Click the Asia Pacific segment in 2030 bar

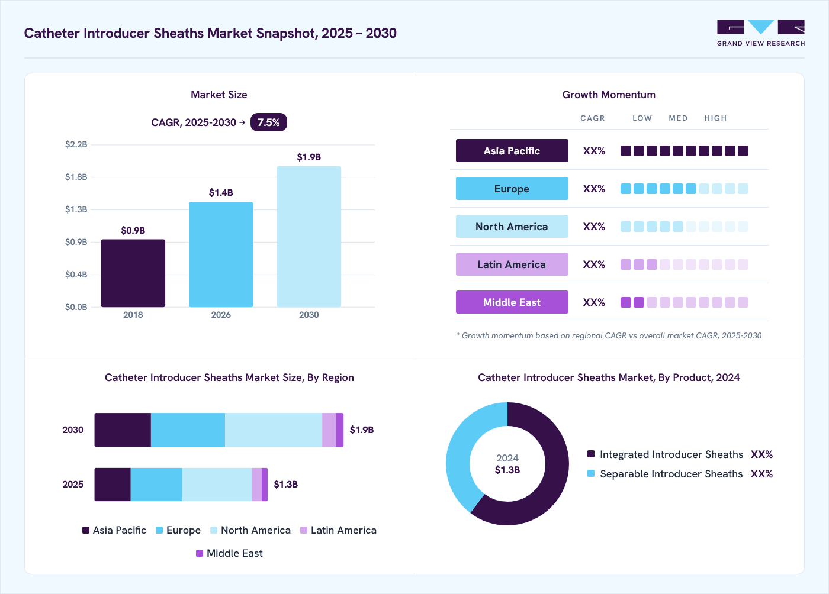point(123,430)
